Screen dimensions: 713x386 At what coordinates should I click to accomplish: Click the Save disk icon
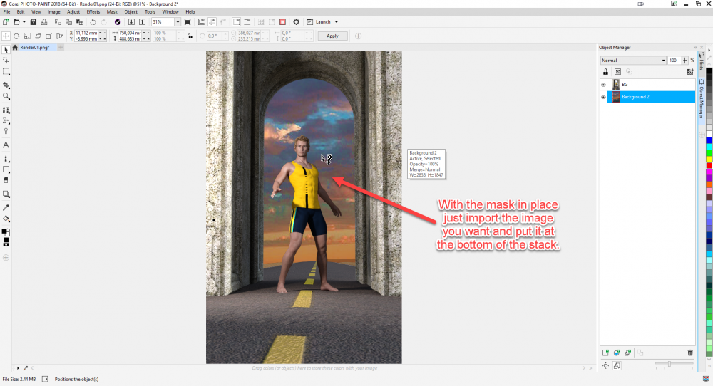point(34,22)
